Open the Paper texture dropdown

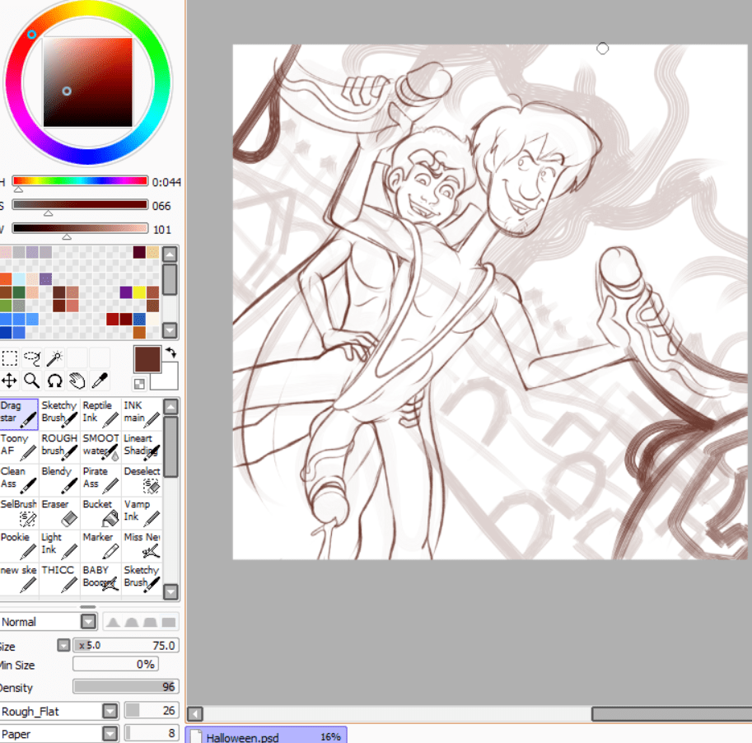click(110, 733)
